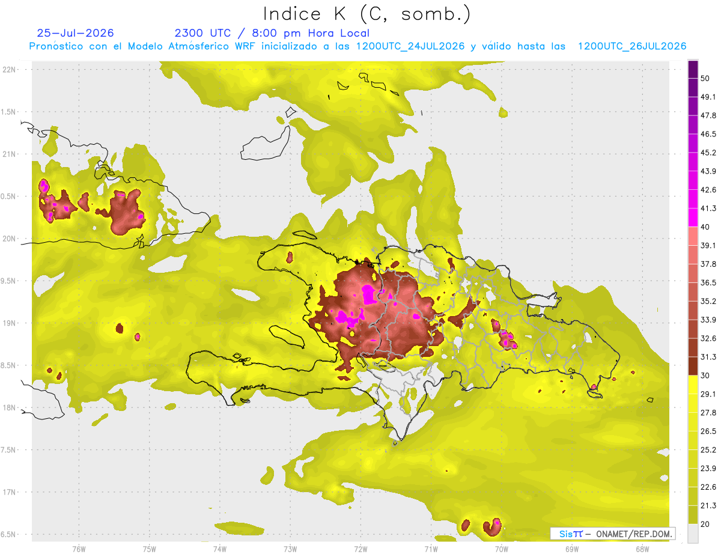Select the "30" colorbar label
The width and height of the screenshot is (721, 557).
(x=705, y=376)
